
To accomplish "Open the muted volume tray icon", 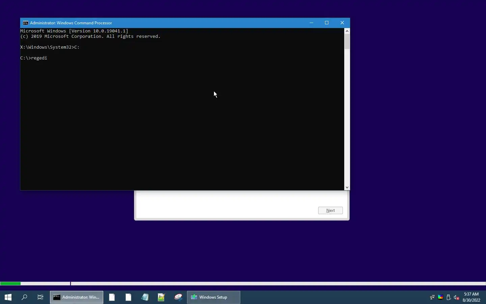I will 457,298.
